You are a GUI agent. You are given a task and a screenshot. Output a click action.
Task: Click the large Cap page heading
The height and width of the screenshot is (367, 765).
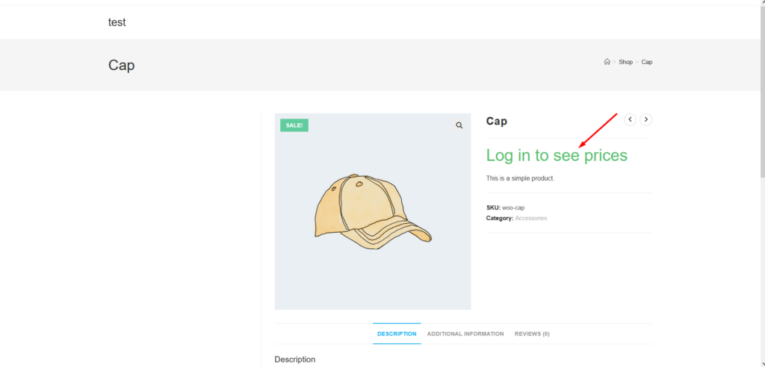pos(121,65)
